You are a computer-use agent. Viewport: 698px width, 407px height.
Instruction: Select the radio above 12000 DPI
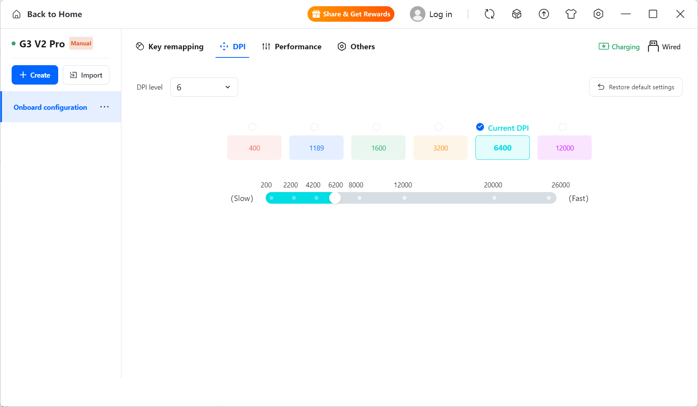563,127
